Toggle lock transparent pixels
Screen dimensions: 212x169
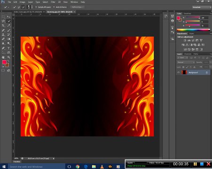coord(183,67)
